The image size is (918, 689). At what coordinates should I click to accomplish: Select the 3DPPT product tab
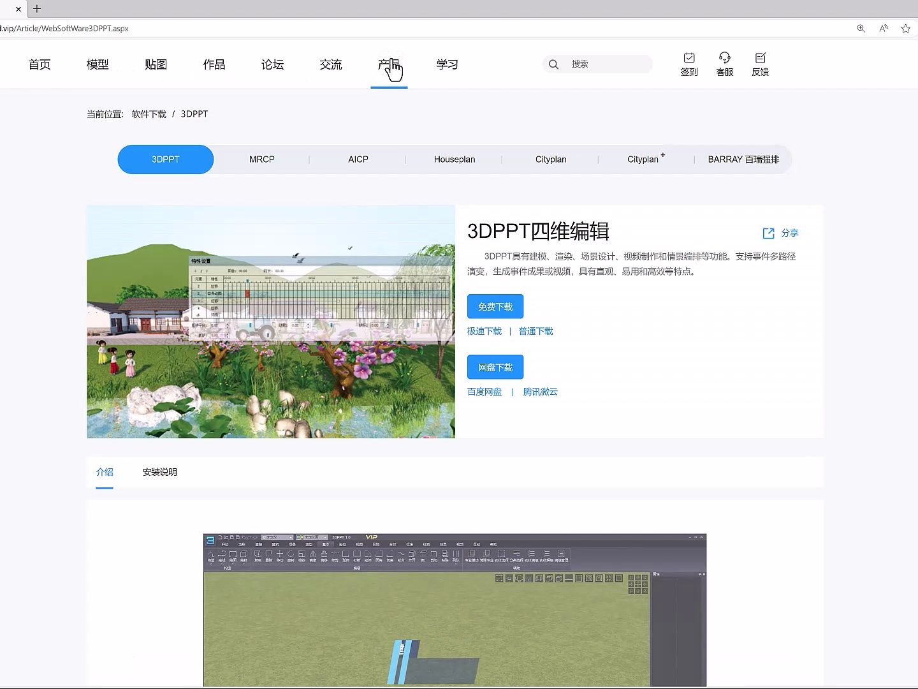[166, 159]
